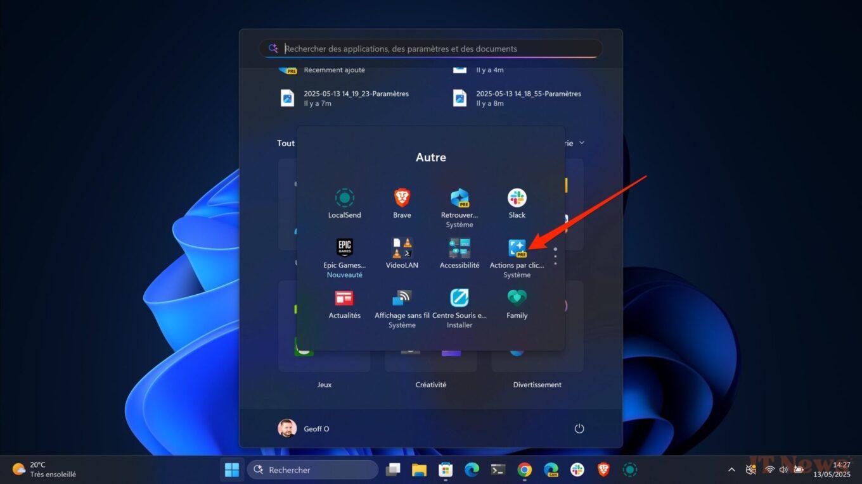Launch Microsoft Edge from the taskbar
The height and width of the screenshot is (484, 862).
[472, 469]
